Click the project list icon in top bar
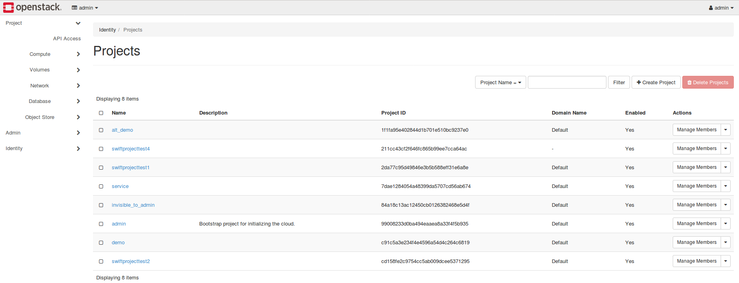739x283 pixels. (x=74, y=8)
